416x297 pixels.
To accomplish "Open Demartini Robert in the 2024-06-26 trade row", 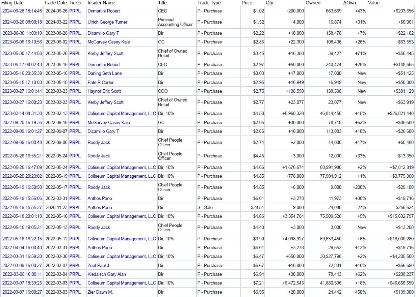I will tap(104, 11).
